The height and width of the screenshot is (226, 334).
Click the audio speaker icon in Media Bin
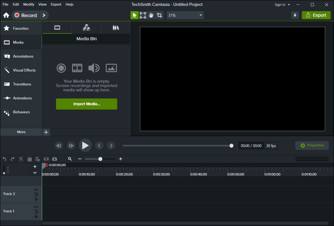[94, 68]
